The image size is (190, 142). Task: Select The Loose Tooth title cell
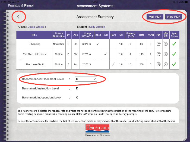(x=34, y=64)
